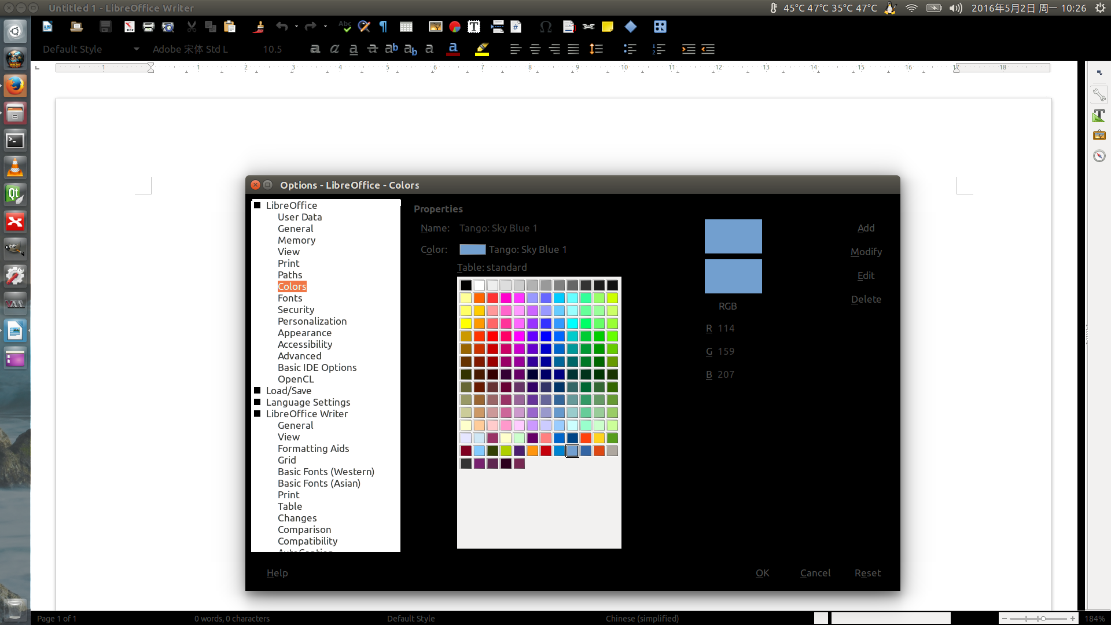Toggle italic formatting
This screenshot has height=625, width=1111.
pos(334,49)
